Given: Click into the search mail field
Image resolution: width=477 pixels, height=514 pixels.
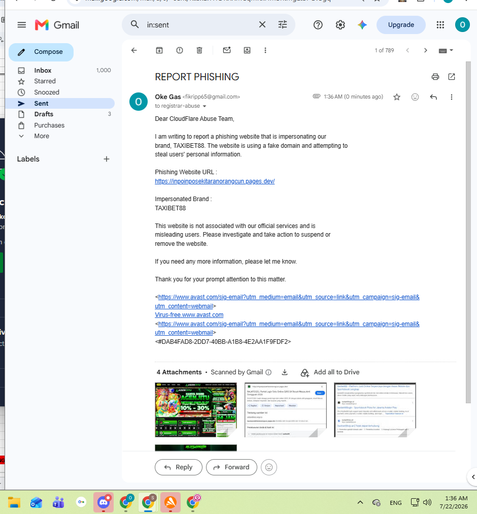Looking at the screenshot, I should pyautogui.click(x=199, y=25).
